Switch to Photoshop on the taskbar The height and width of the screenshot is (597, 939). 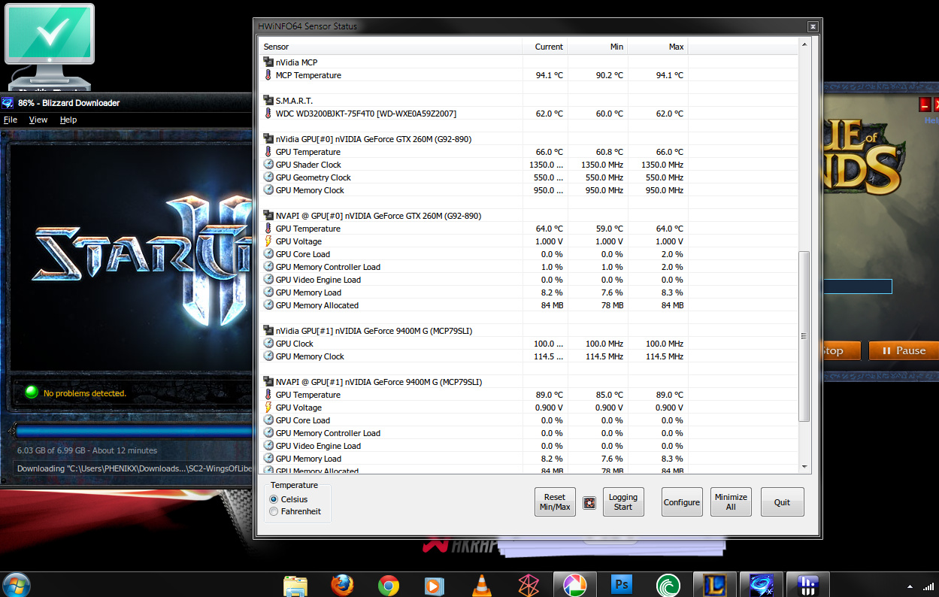[622, 584]
